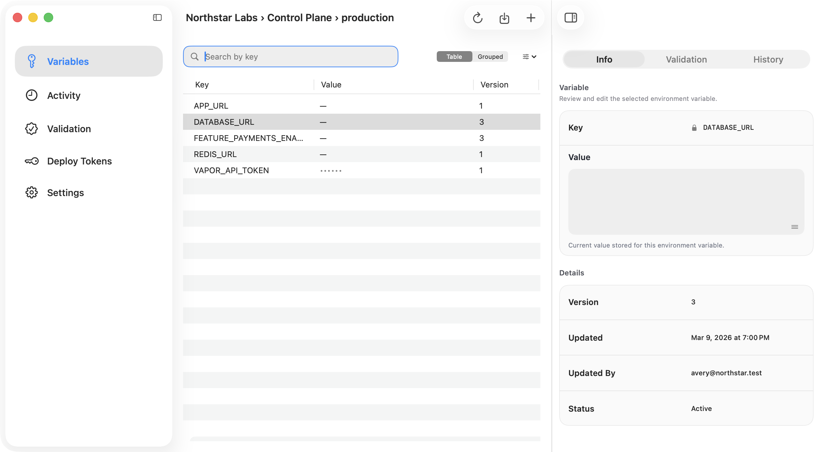Screen dimensions: 821x452
Task: Click the plus icon to add variable
Action: 531,18
